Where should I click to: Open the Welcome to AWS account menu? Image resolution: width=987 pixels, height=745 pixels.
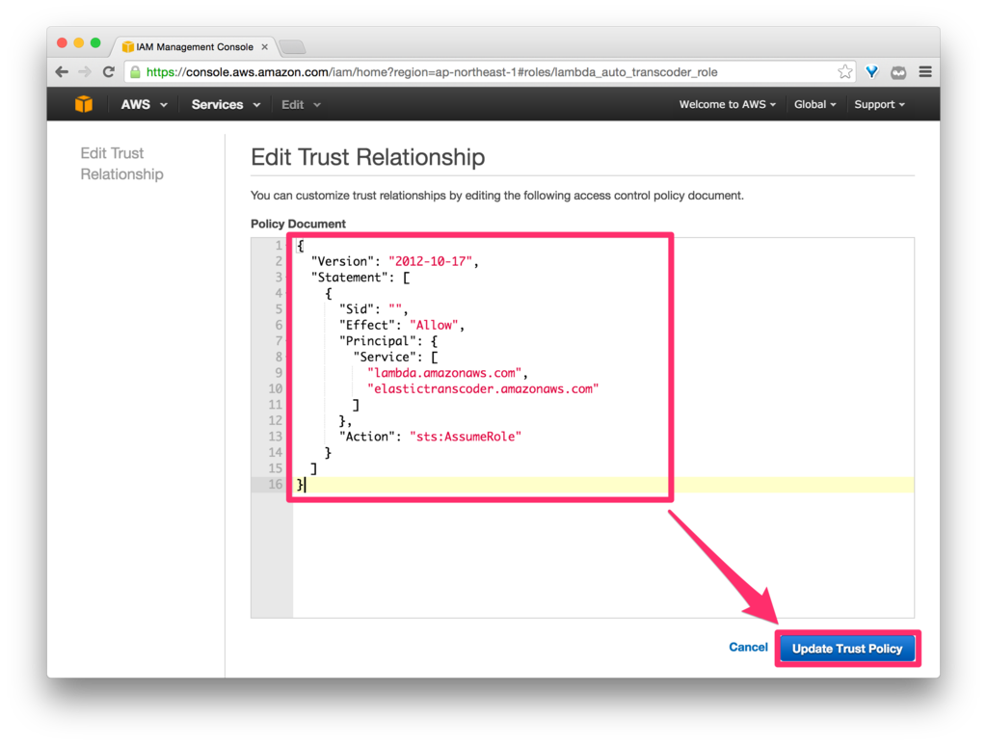[727, 104]
